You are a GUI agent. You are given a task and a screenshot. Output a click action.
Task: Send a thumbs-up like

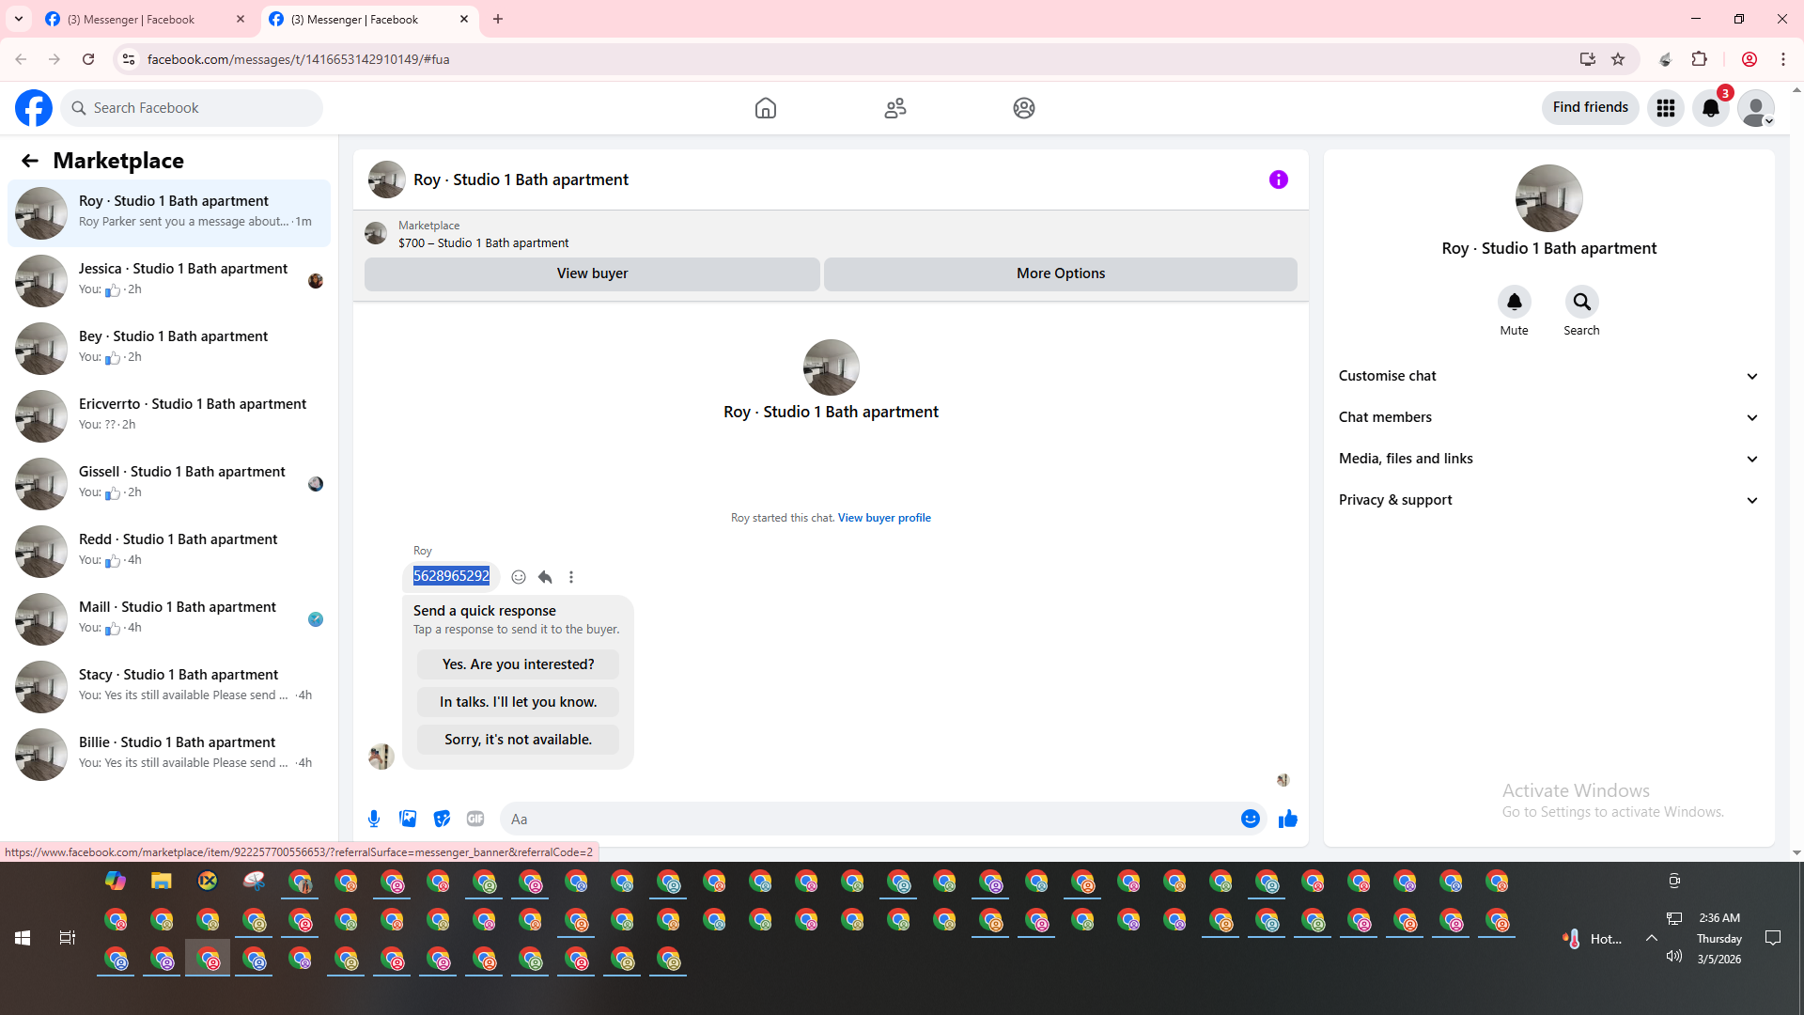pos(1288,819)
